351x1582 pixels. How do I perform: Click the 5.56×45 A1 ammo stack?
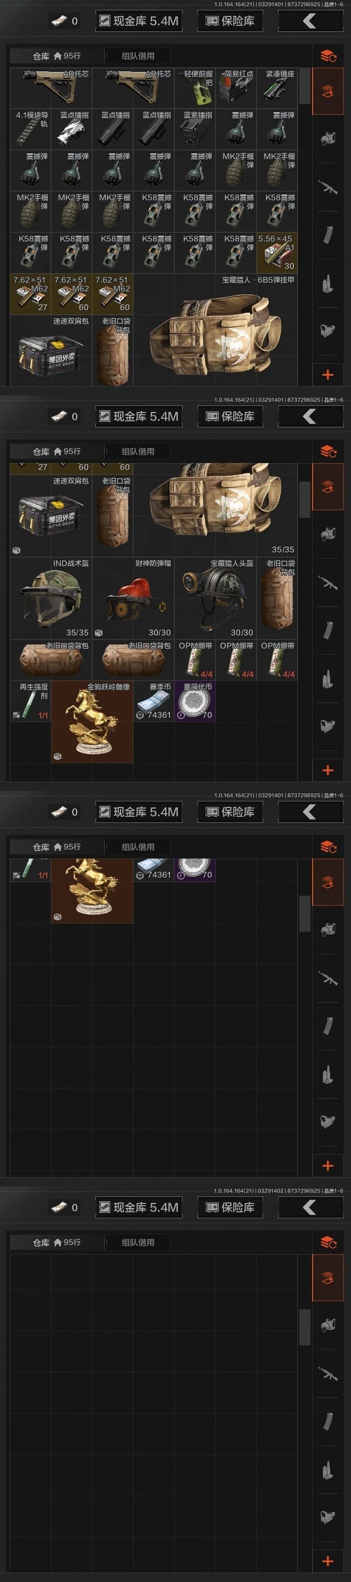pos(277,253)
